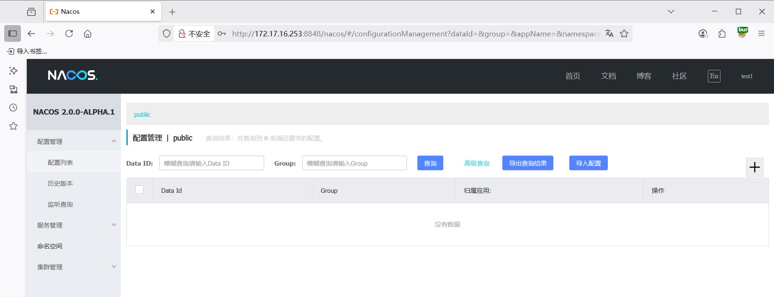Image resolution: width=774 pixels, height=297 pixels.
Task: Click the 高级查询 advanced query link
Action: click(x=477, y=163)
